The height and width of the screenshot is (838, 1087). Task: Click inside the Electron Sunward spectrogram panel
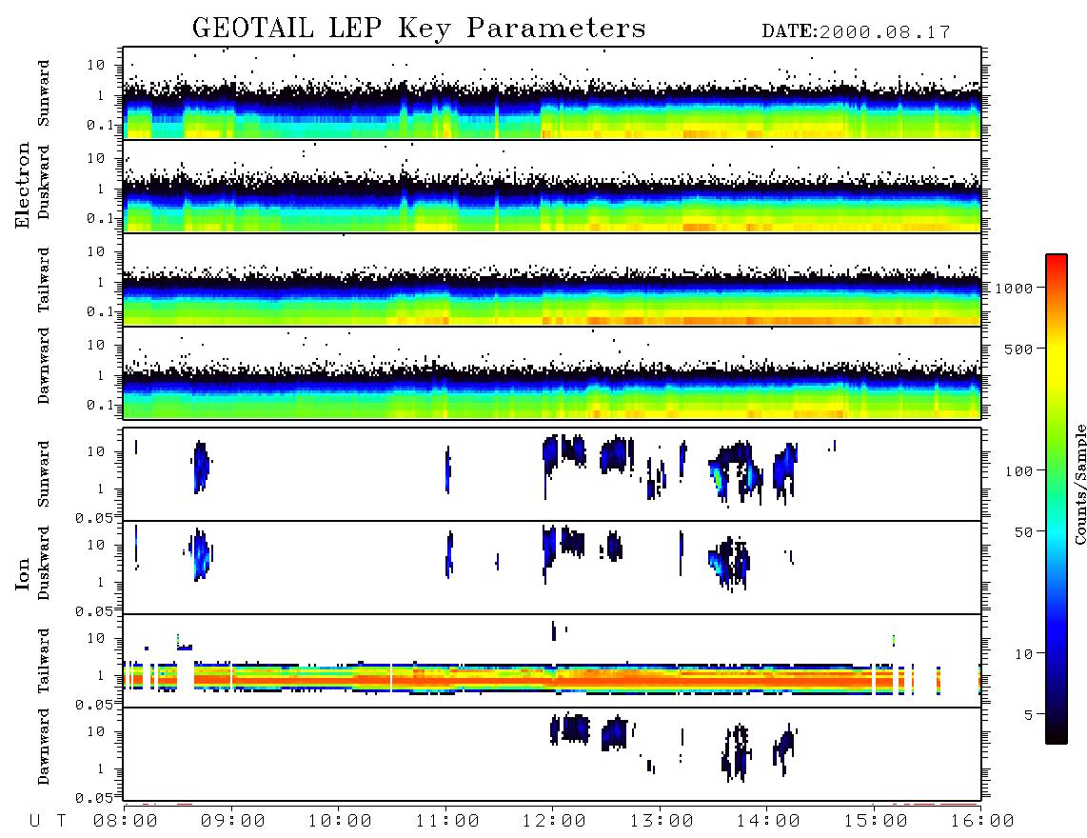pos(552,93)
